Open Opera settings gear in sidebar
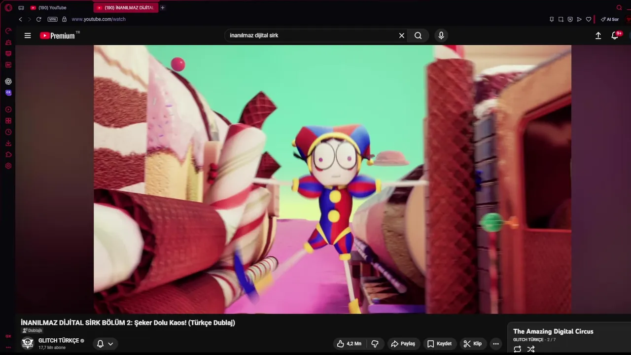631x355 pixels. [x=8, y=166]
